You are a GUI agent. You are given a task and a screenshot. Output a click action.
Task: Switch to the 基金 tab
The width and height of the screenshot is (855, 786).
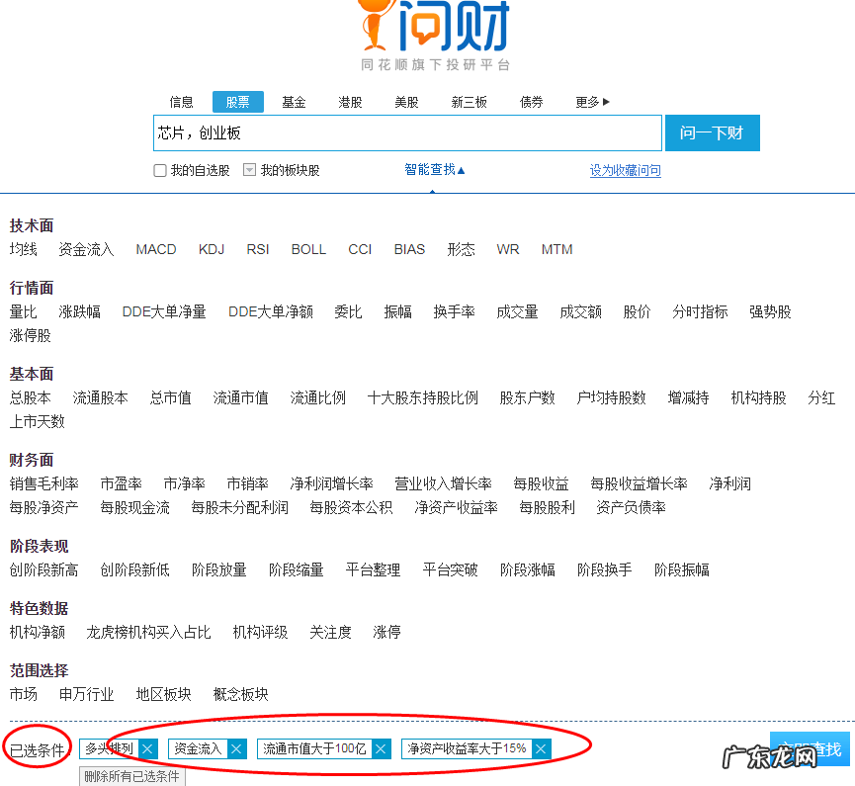(294, 101)
